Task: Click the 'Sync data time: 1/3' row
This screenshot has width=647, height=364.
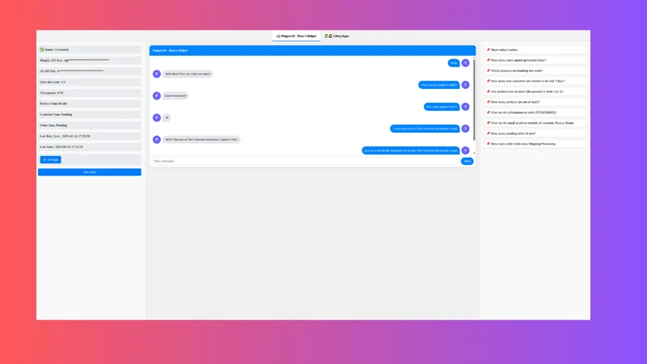Action: point(90,83)
